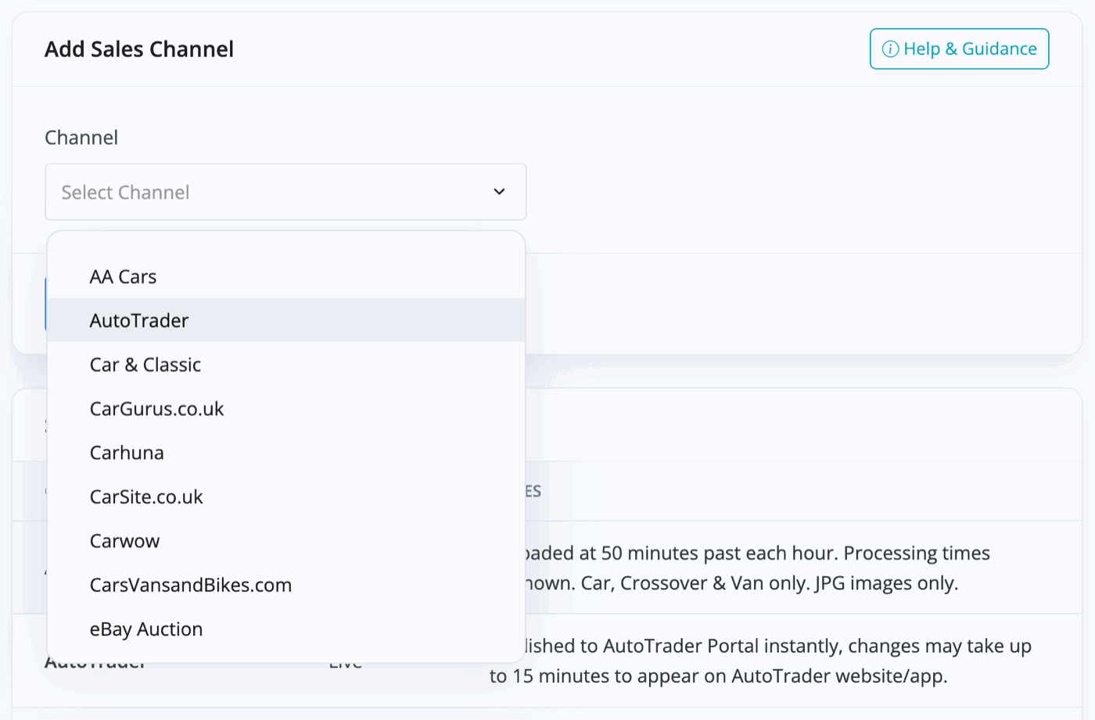Click the text about 50 minutes past each hour
Image resolution: width=1095 pixels, height=720 pixels.
[x=757, y=553]
